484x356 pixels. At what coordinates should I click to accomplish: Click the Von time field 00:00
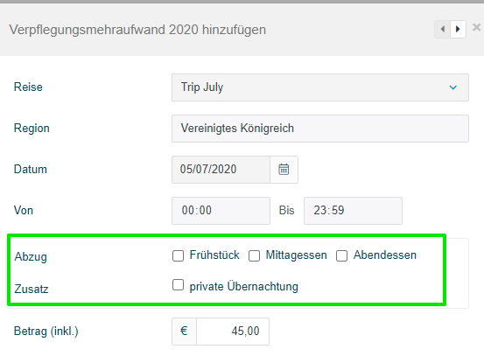pyautogui.click(x=221, y=211)
